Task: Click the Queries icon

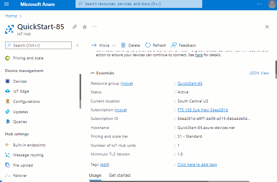Action: click(x=8, y=121)
